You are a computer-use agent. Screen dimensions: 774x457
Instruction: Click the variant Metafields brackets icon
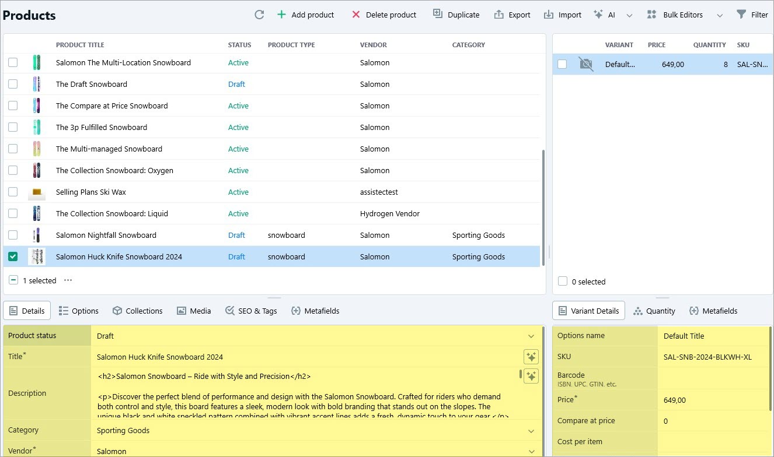click(x=694, y=311)
